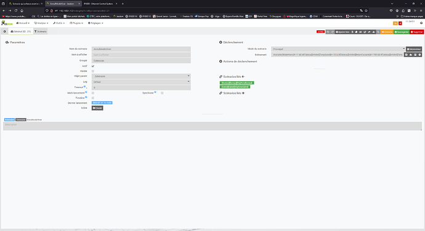Enable the Multi-lancement checkbox
The width and height of the screenshot is (425, 231).
click(x=93, y=93)
